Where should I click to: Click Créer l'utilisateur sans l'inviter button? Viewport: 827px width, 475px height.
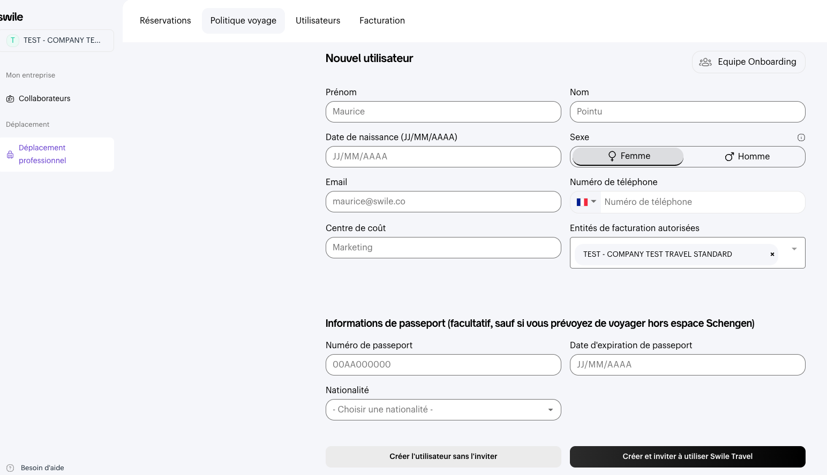443,457
